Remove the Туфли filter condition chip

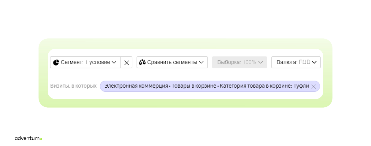coord(313,86)
